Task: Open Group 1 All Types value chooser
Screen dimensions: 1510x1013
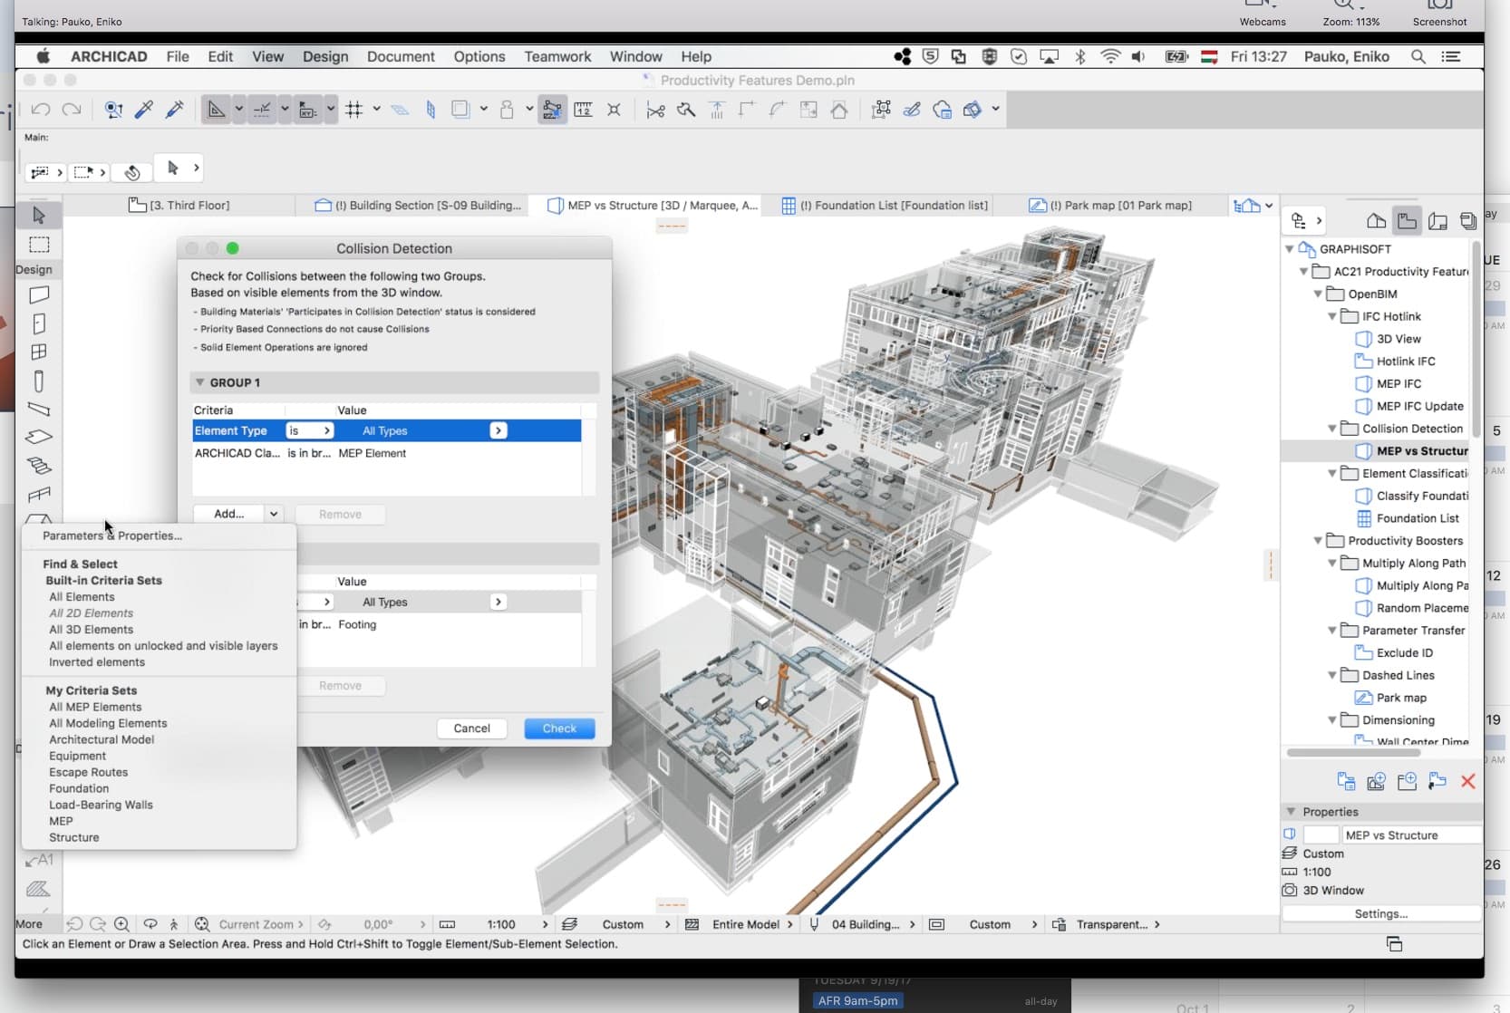Action: click(498, 430)
